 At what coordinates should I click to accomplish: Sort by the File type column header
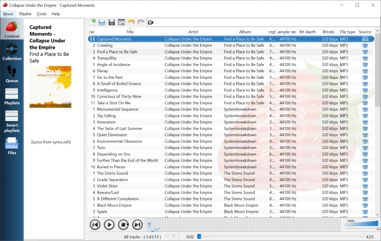pos(347,32)
